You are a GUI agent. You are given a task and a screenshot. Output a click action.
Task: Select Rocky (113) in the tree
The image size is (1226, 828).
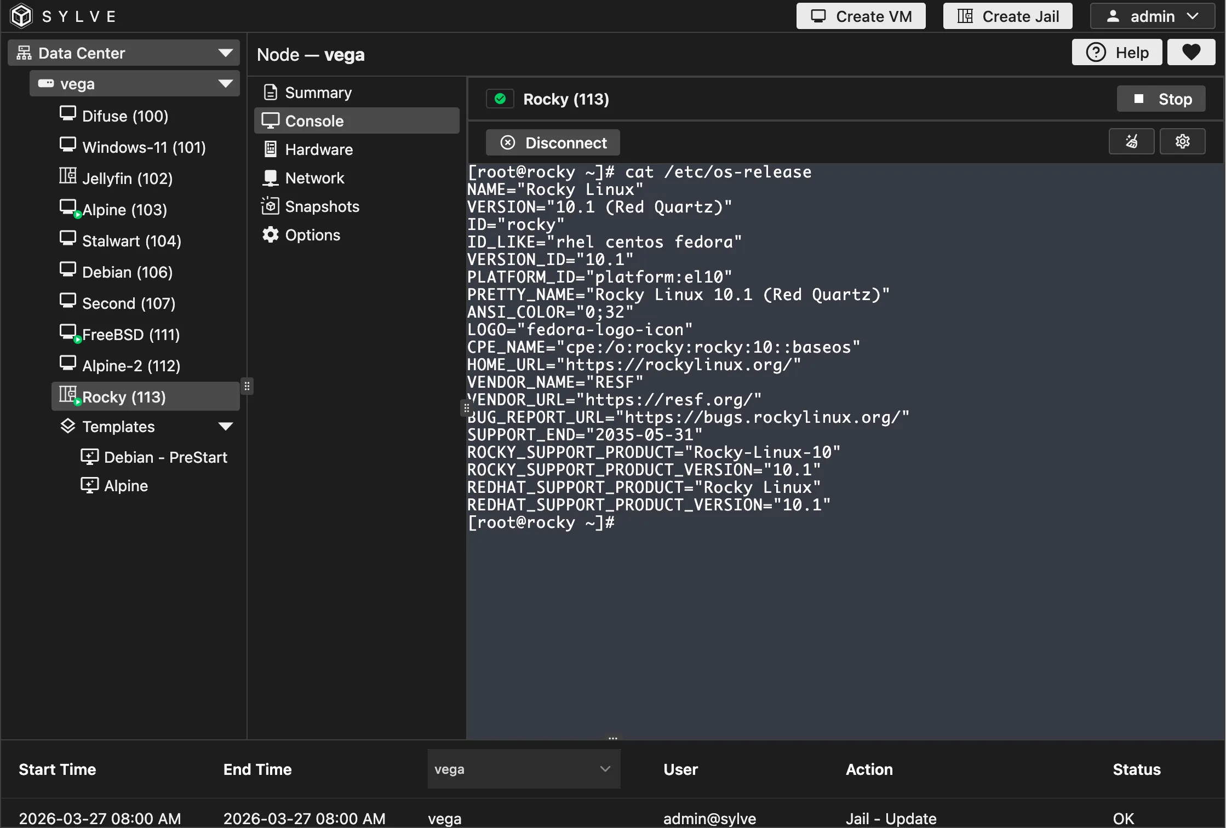coord(146,396)
